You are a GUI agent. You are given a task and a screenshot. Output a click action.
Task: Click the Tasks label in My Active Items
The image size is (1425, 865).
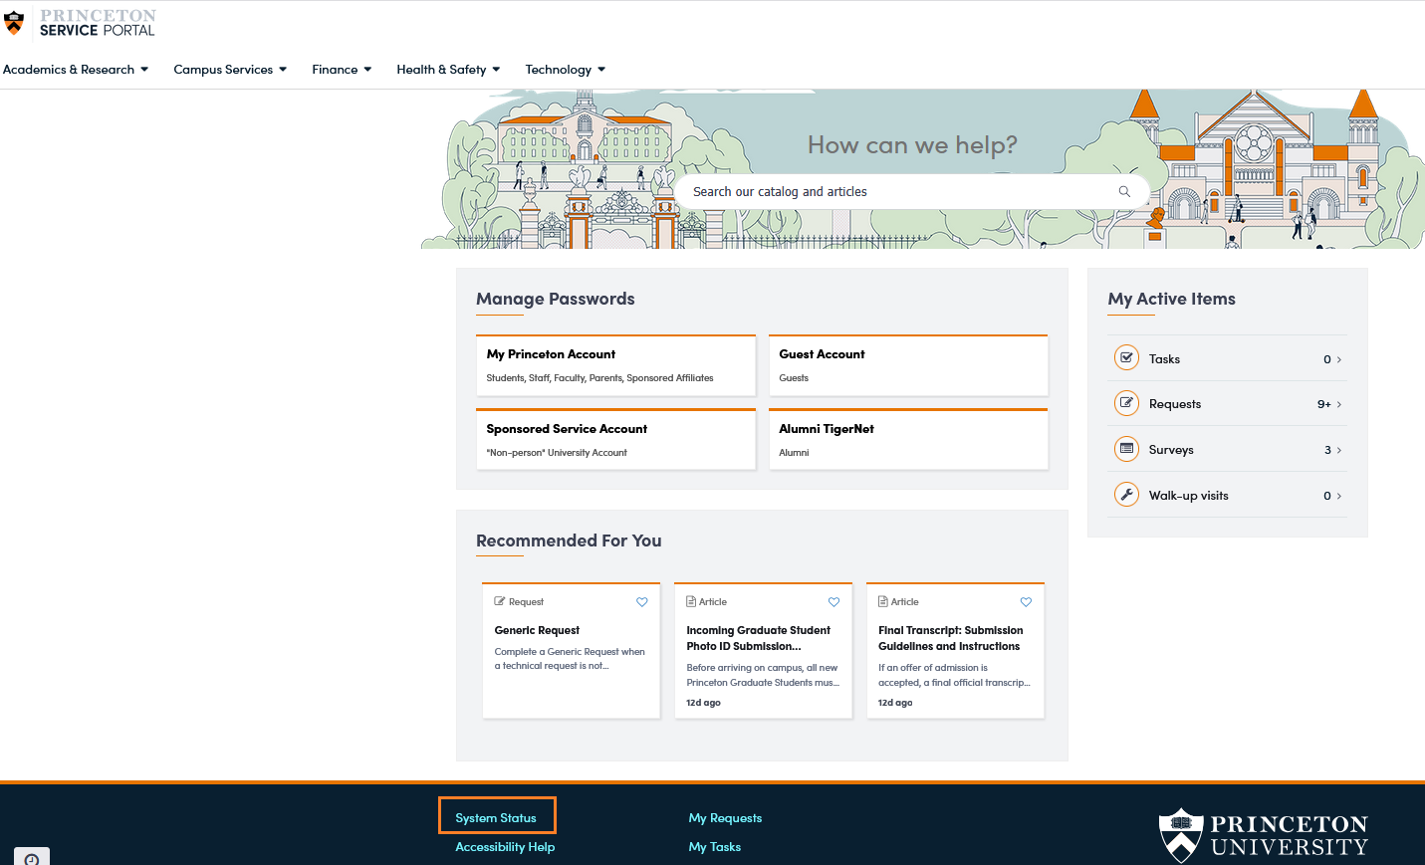pos(1164,359)
